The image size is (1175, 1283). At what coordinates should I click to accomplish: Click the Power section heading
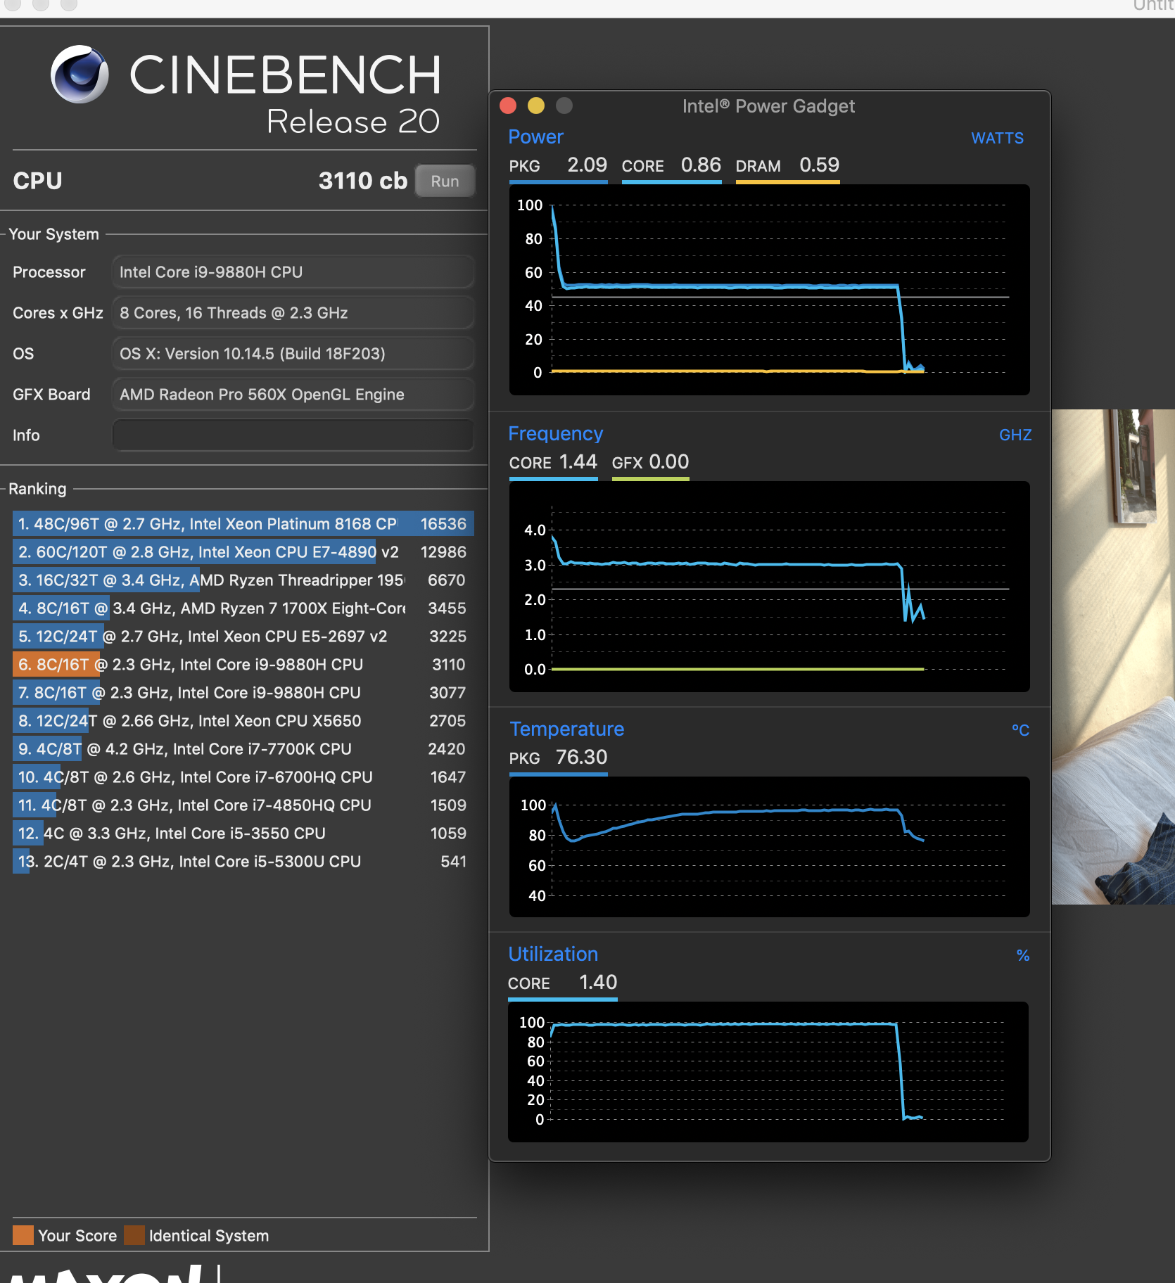(x=535, y=136)
